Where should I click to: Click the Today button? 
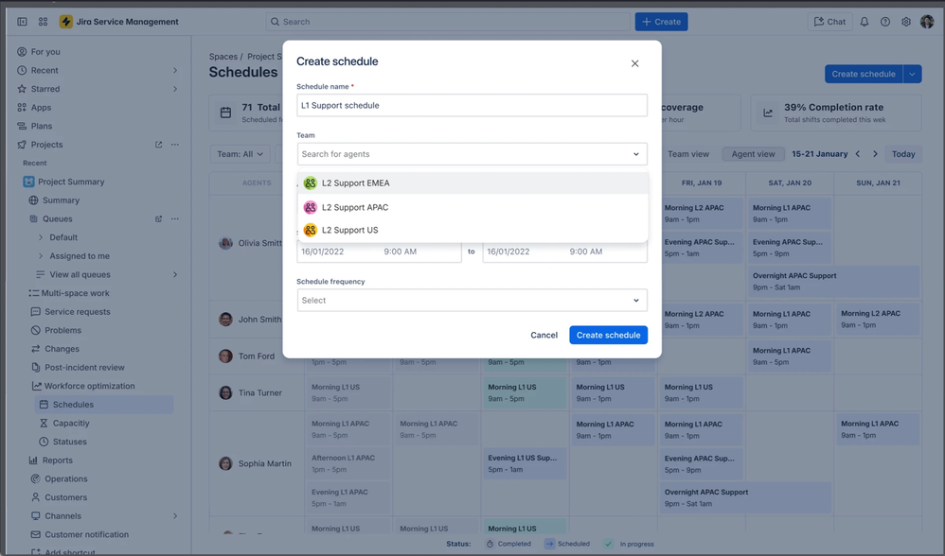[x=903, y=154]
